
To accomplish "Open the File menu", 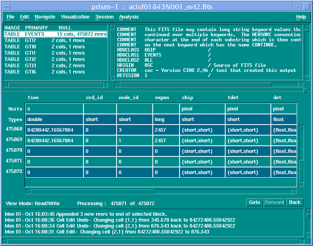I will click(x=10, y=17).
